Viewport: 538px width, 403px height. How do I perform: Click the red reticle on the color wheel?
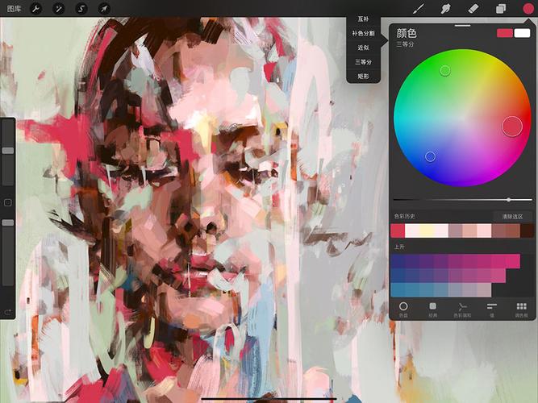[x=512, y=127]
